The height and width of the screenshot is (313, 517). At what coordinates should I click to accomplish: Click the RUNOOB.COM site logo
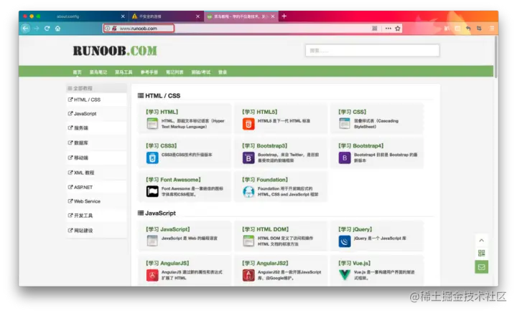click(x=115, y=51)
